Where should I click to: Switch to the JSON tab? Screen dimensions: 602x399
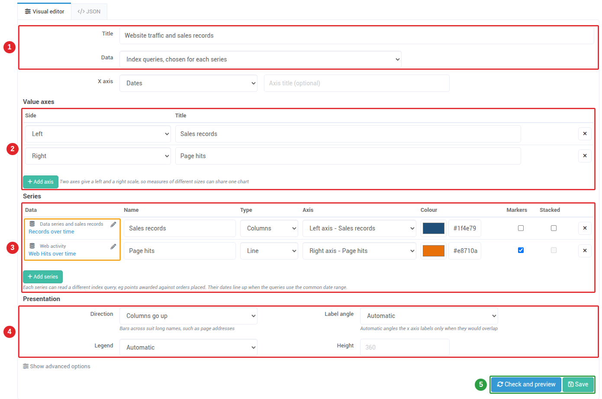89,12
